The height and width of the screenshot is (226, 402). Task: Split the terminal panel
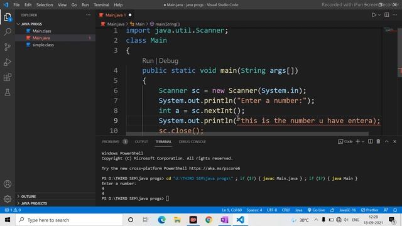click(x=371, y=141)
